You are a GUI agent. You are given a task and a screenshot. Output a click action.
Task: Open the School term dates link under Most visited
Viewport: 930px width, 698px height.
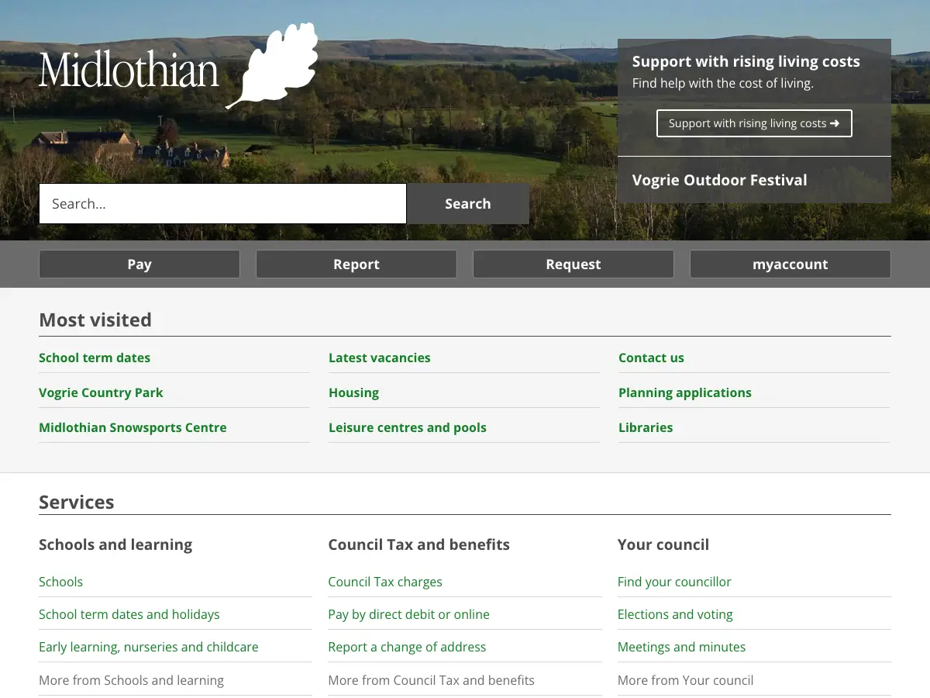click(95, 358)
